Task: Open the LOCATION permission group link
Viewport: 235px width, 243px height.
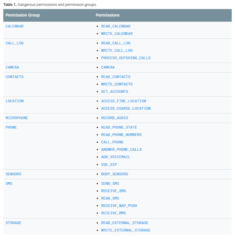Action: [14, 101]
